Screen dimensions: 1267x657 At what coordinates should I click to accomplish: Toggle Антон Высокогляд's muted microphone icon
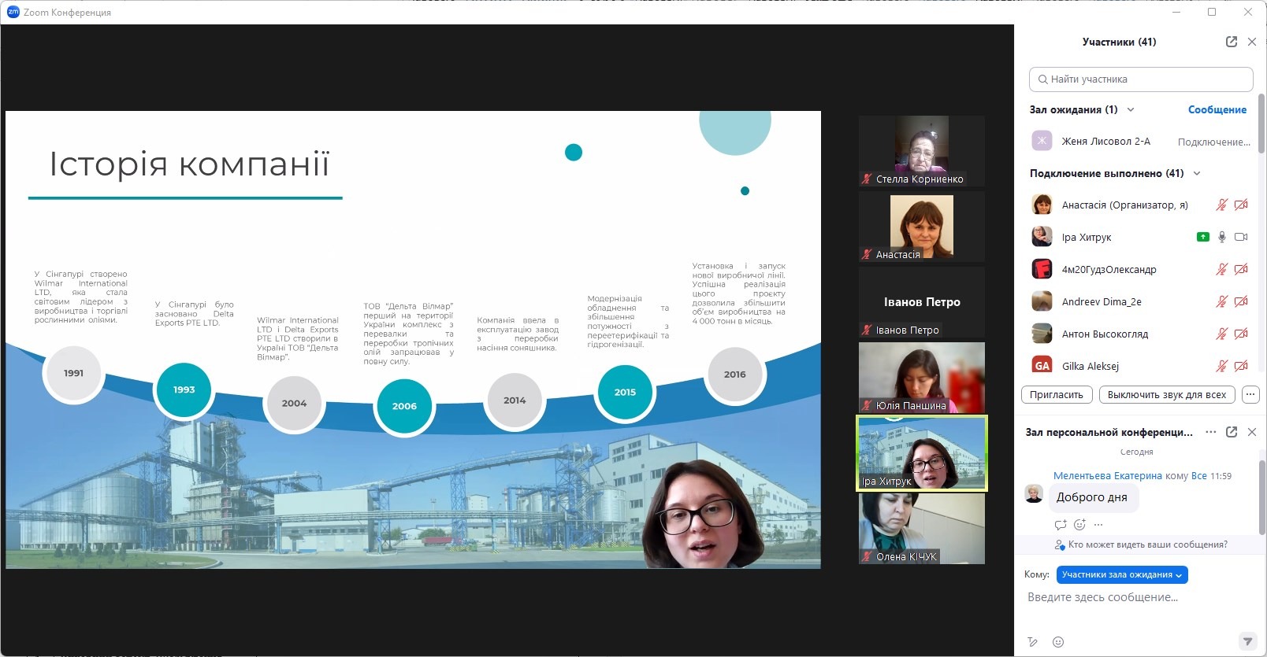(x=1221, y=334)
